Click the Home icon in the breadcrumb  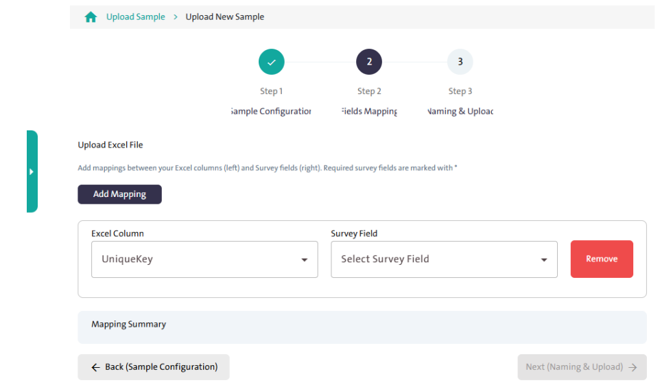[91, 17]
